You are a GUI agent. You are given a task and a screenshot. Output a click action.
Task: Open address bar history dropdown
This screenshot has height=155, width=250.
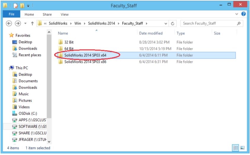(166, 24)
